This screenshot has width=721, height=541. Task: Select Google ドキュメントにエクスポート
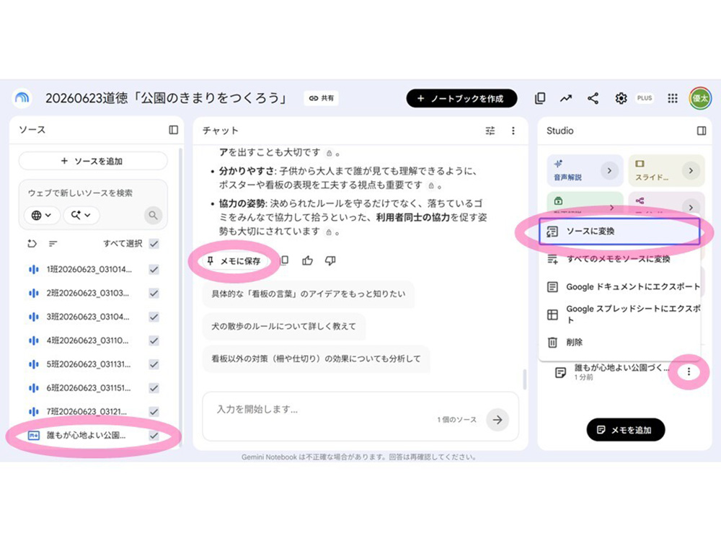[619, 286]
